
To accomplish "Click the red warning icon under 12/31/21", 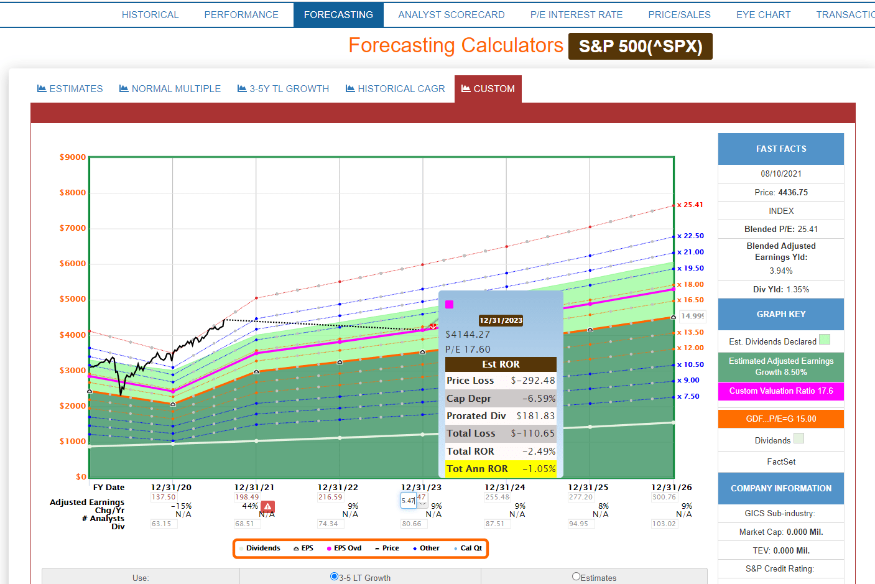I will [x=267, y=507].
